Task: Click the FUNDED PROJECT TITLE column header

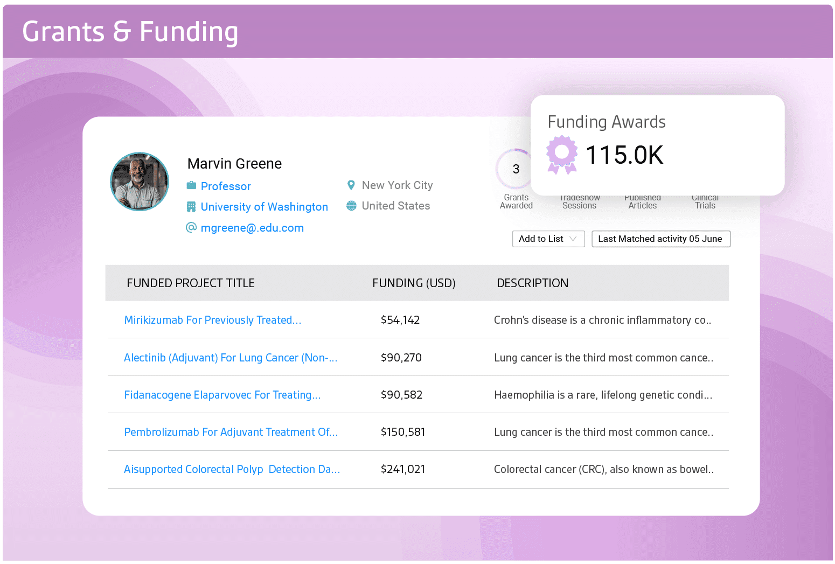Action: 191,283
